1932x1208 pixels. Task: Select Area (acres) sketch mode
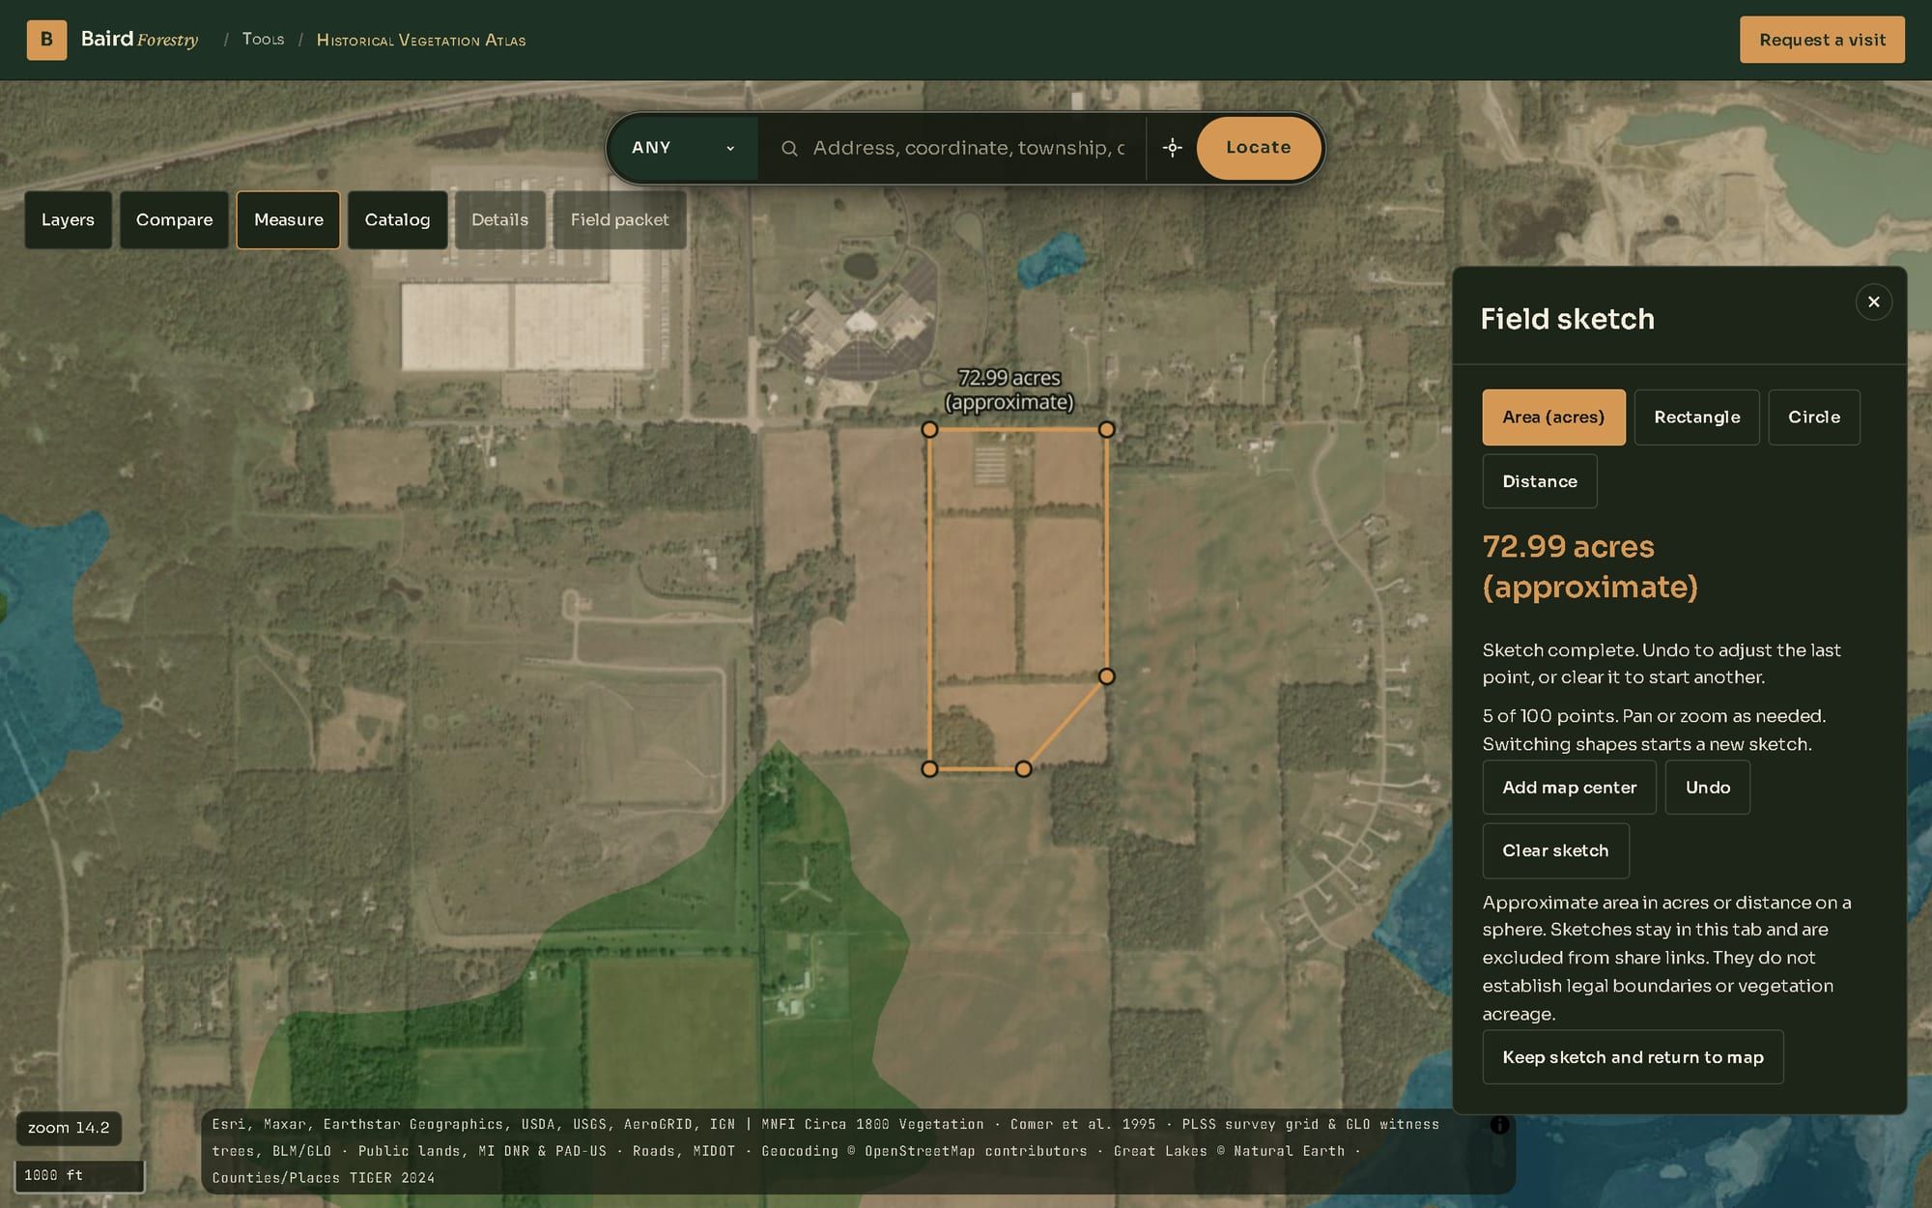point(1553,417)
